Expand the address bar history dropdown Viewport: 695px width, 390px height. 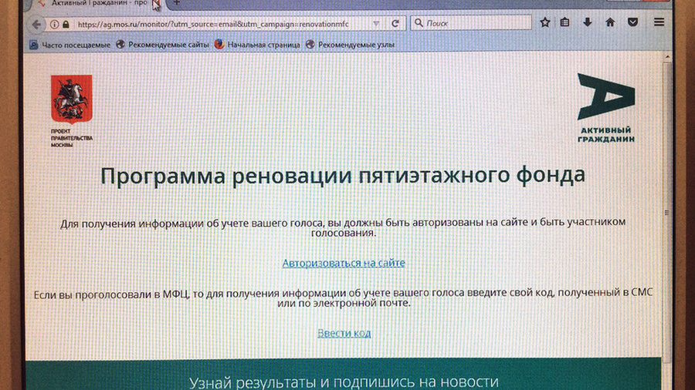pos(375,24)
